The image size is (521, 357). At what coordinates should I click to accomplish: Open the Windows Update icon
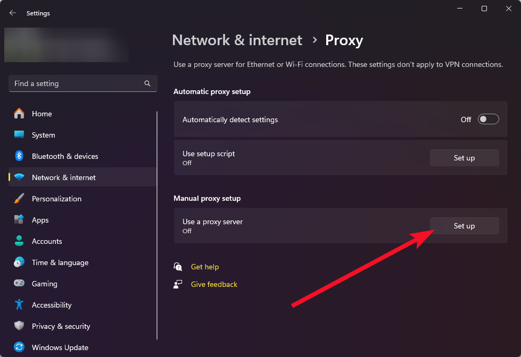19,347
